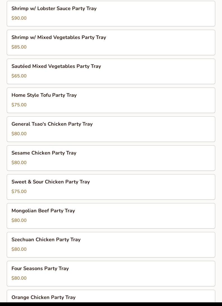Select General Tsao's Chicken Party Tray

52,124
